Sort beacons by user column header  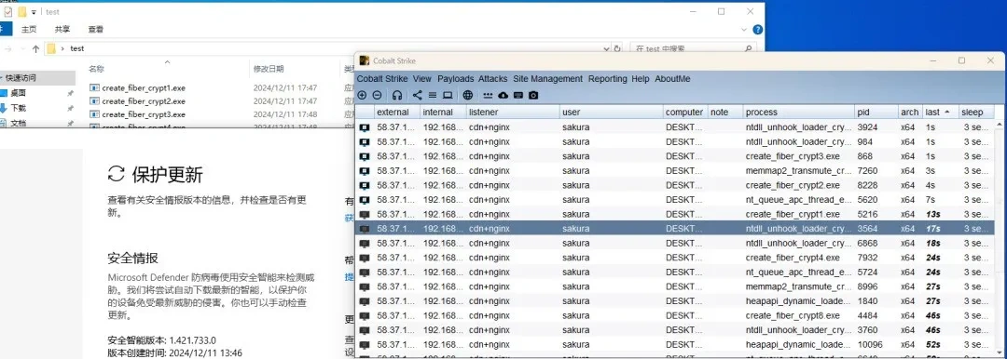tap(612, 113)
